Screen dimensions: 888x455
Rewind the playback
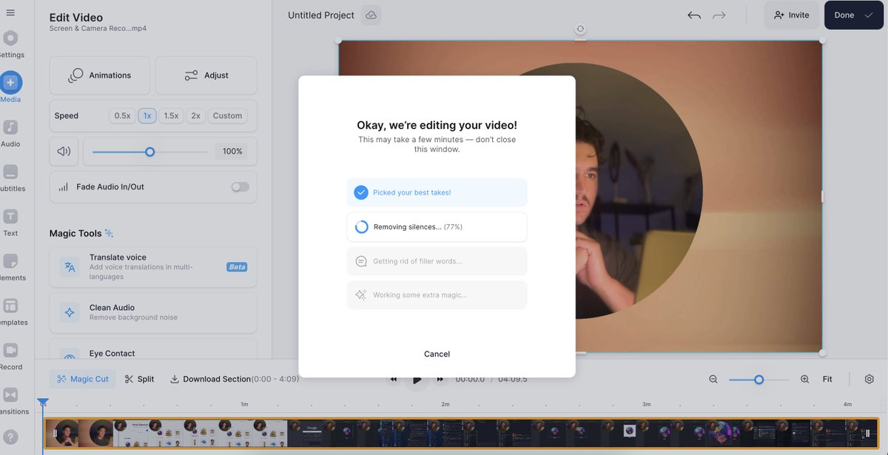click(x=393, y=379)
